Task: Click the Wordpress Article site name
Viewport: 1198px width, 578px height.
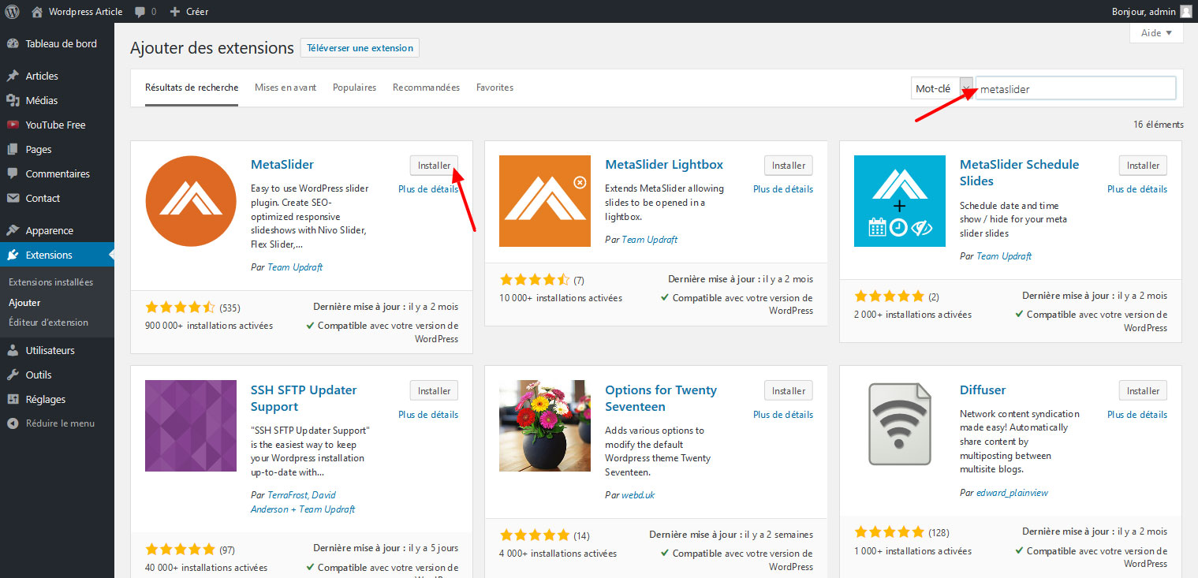Action: [86, 12]
